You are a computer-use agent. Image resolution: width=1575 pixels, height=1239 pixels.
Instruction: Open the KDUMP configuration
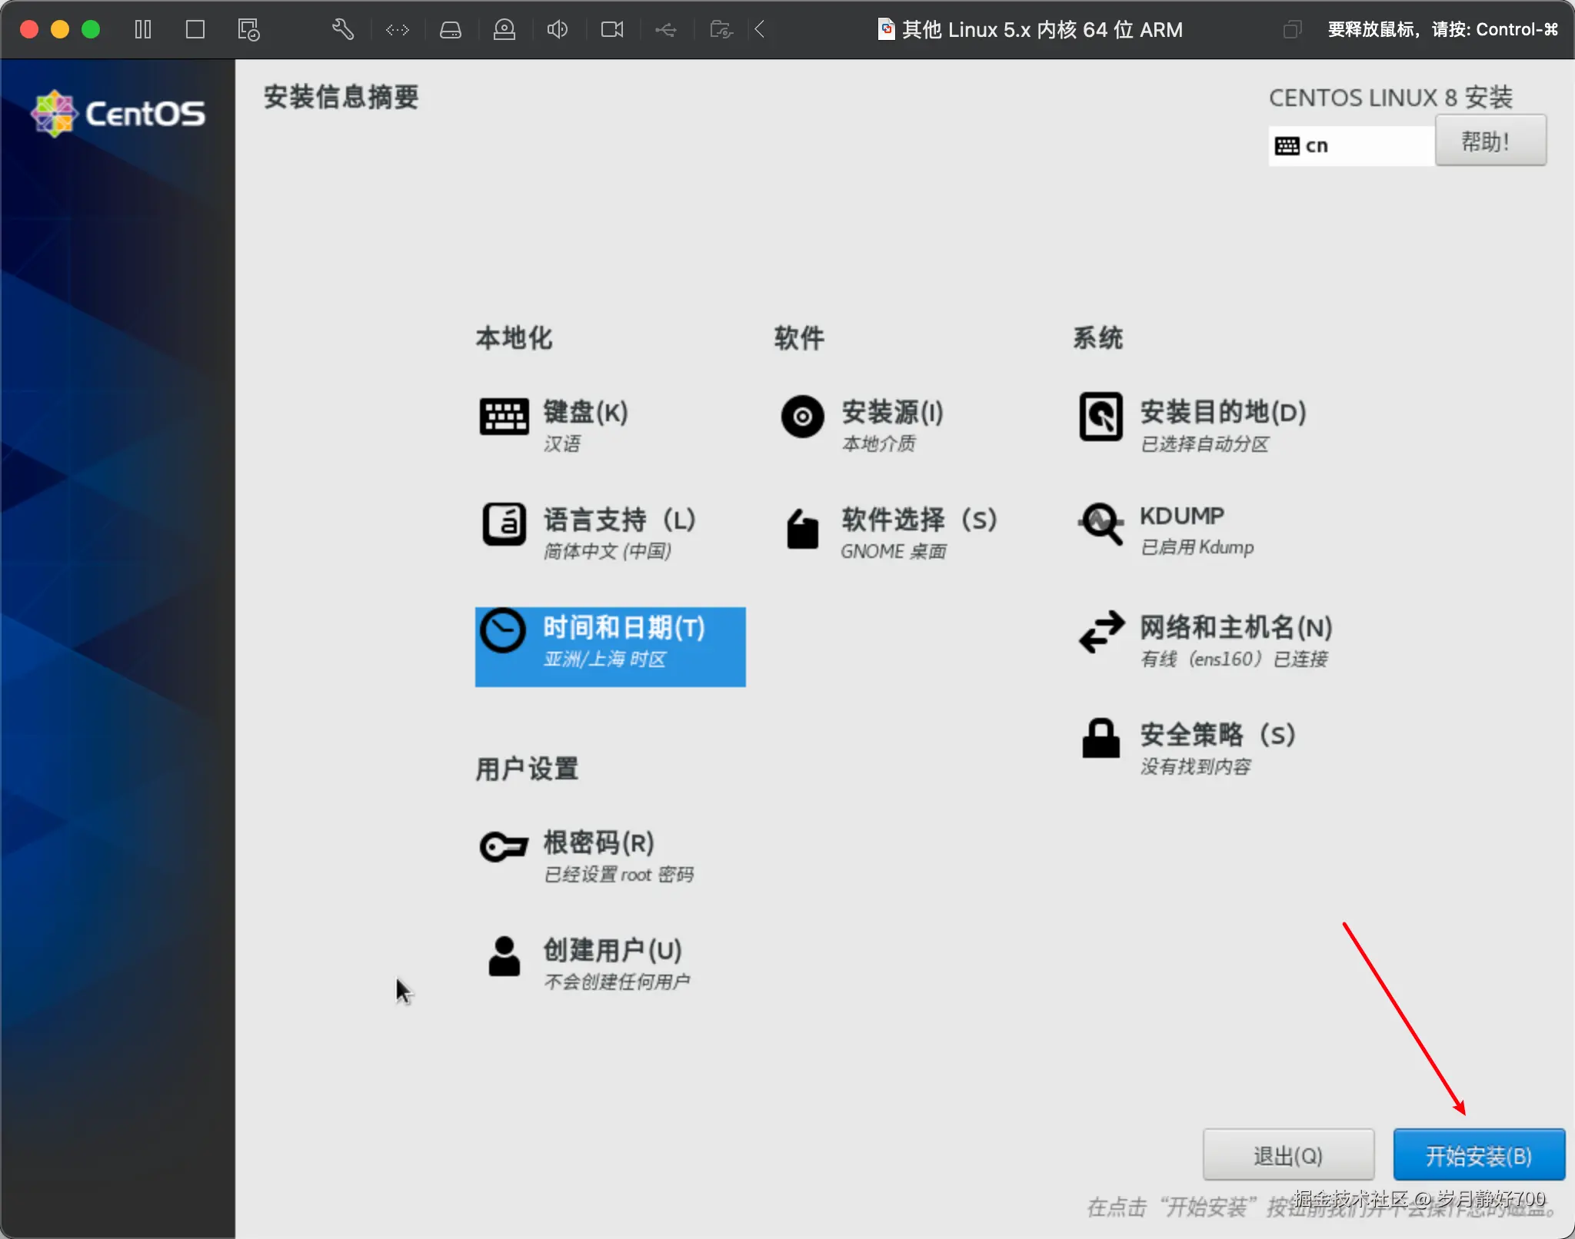click(x=1180, y=517)
